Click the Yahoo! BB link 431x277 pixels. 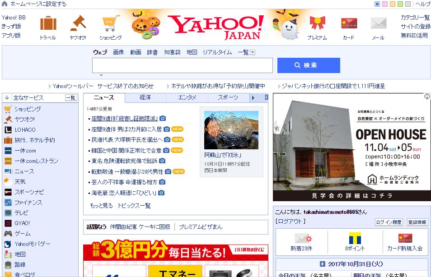pyautogui.click(x=14, y=18)
